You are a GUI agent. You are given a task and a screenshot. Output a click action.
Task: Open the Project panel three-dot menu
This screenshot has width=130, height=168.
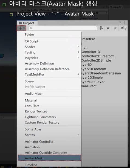124,23
